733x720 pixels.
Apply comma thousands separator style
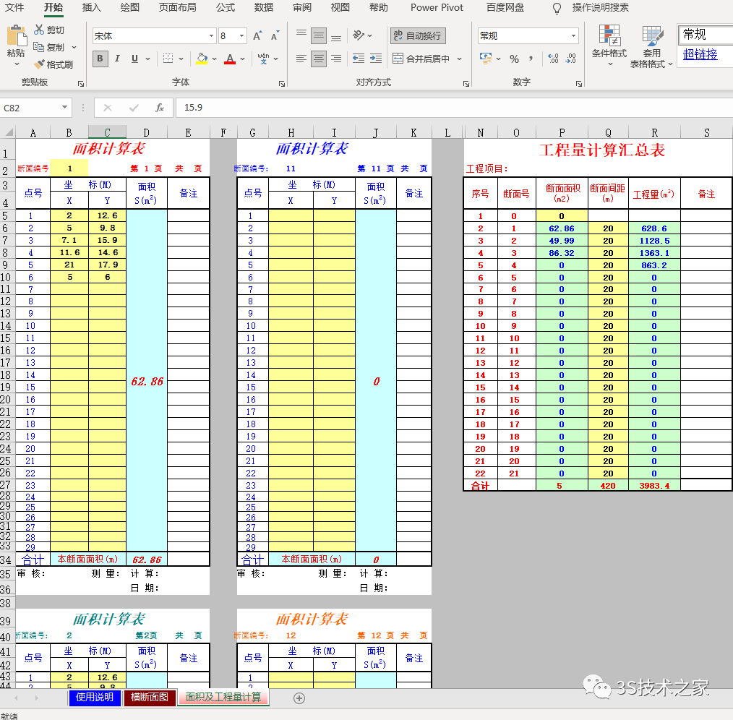tap(531, 59)
